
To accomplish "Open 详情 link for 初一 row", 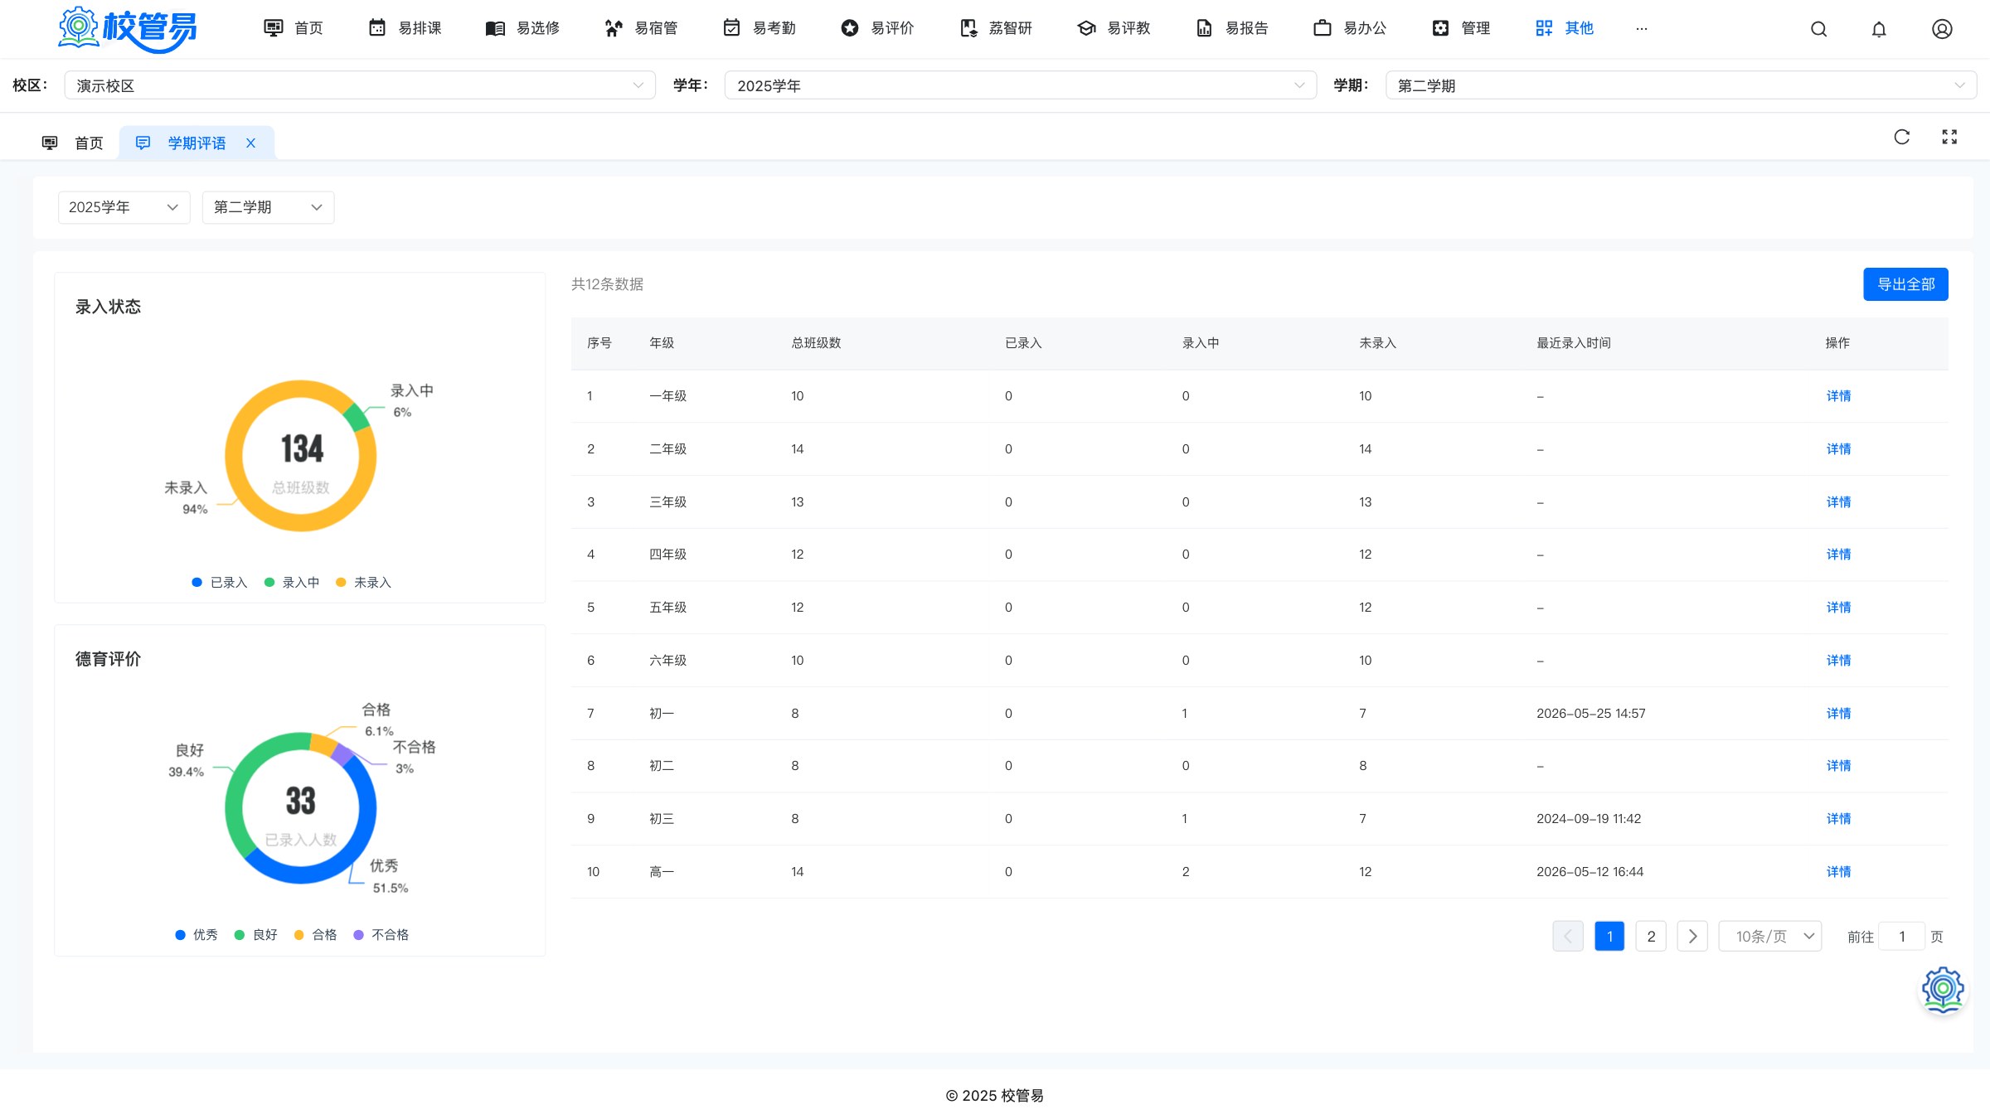I will 1838,713.
